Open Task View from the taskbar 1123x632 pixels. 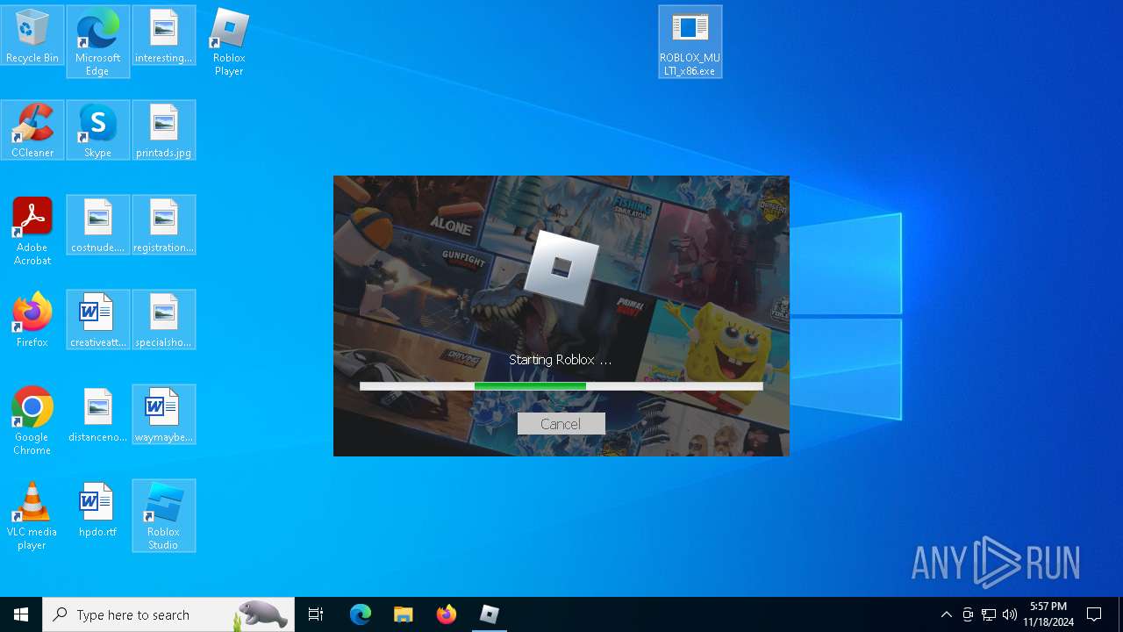pyautogui.click(x=316, y=614)
